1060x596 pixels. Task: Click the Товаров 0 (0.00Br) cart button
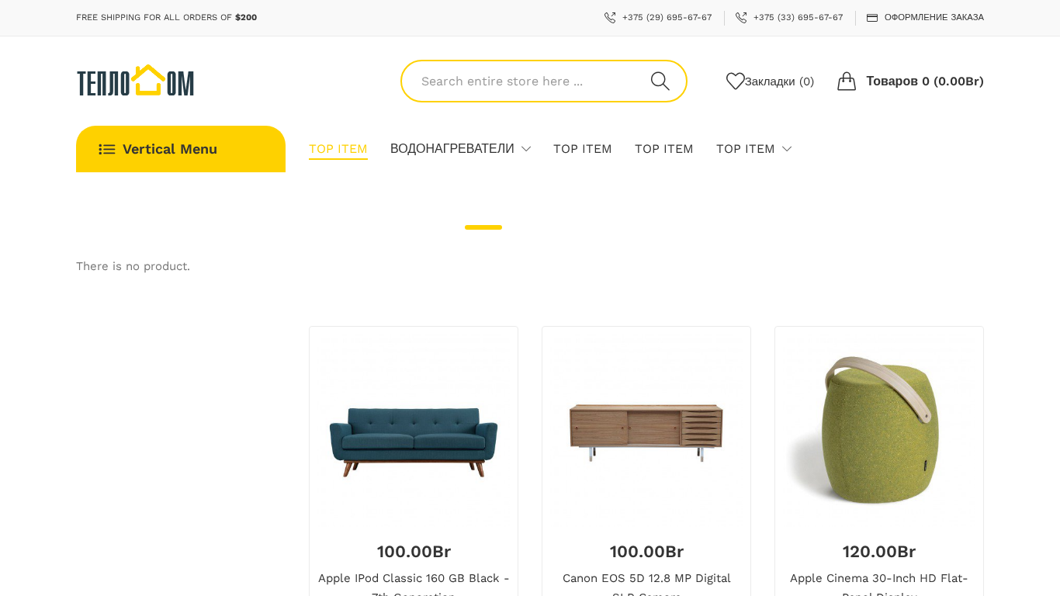[x=924, y=81]
